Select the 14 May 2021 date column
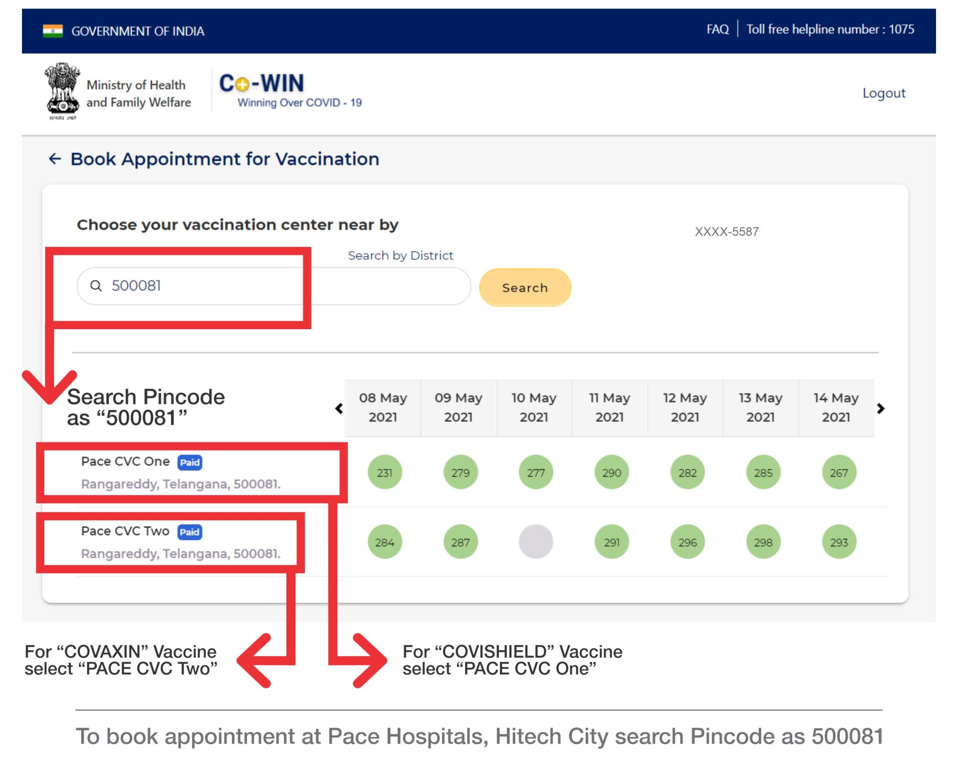 click(x=836, y=408)
